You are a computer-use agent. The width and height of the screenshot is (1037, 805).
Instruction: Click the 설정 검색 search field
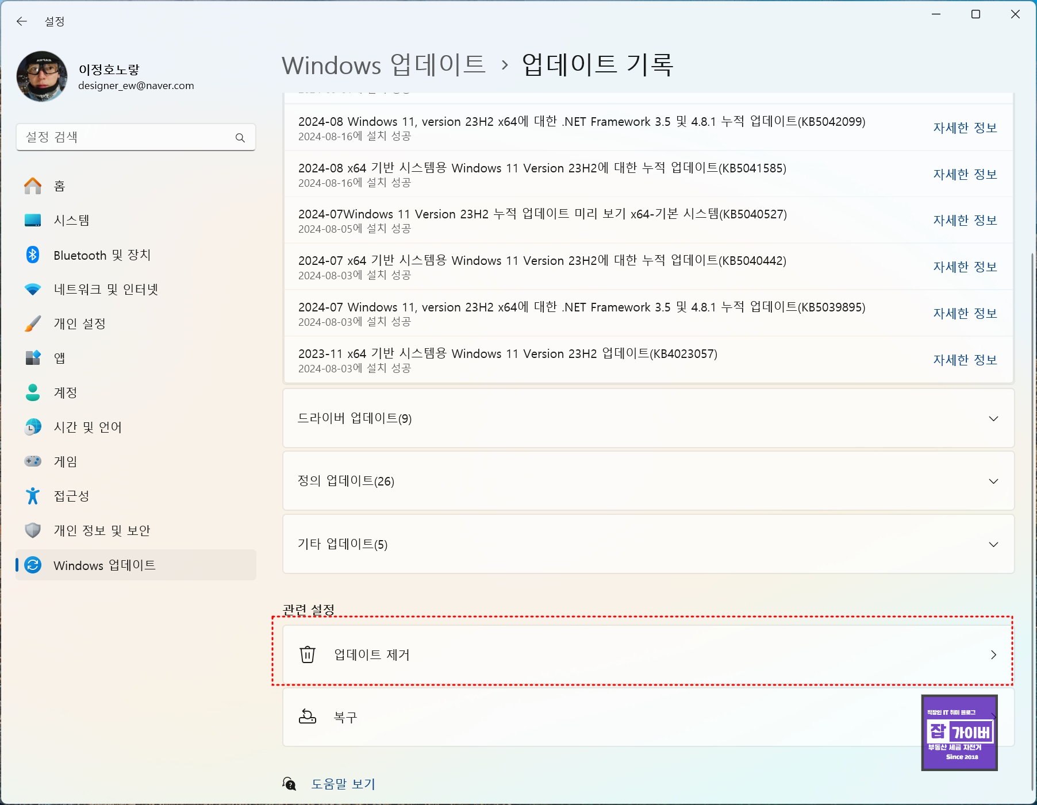pos(136,137)
